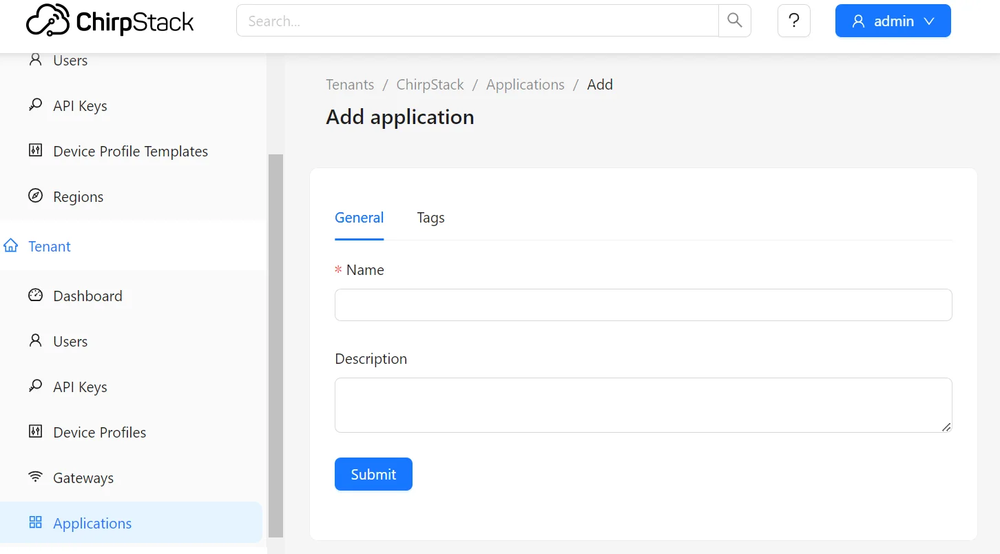Open the admin account dropdown
The image size is (1000, 554).
tap(893, 21)
